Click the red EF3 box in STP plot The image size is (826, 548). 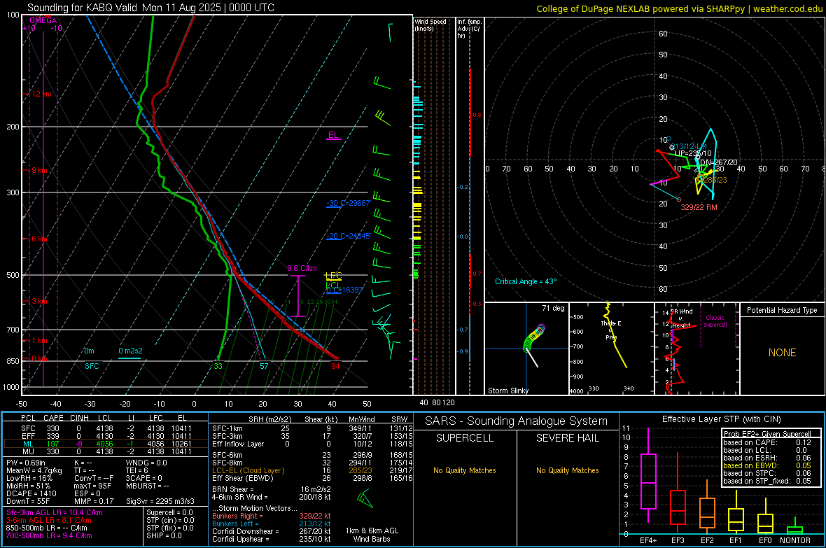click(678, 507)
